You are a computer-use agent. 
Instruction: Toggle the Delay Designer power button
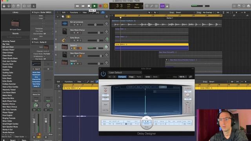[103, 74]
